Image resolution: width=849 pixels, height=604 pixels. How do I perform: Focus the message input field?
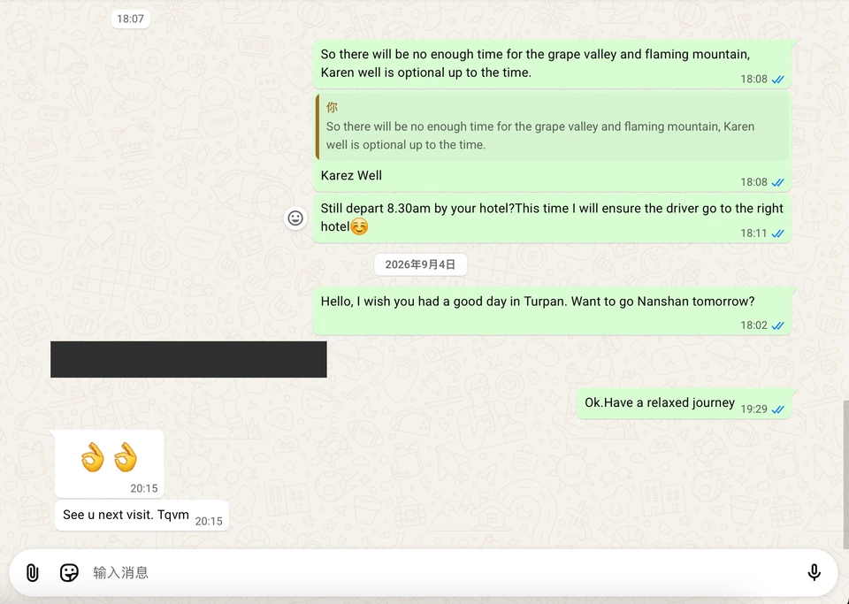click(x=444, y=573)
